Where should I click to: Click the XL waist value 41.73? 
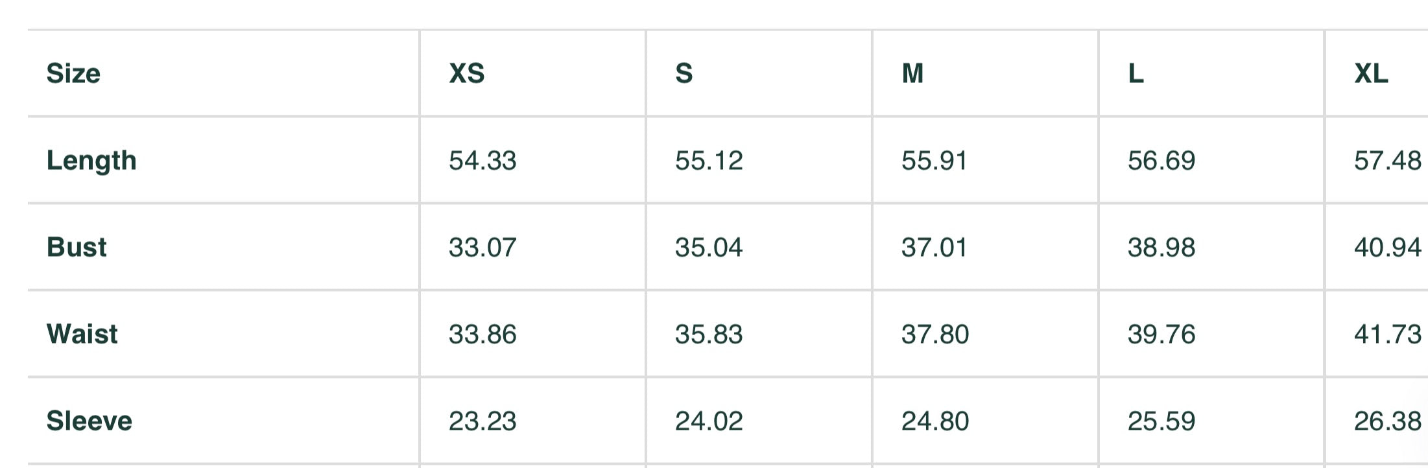click(1388, 334)
